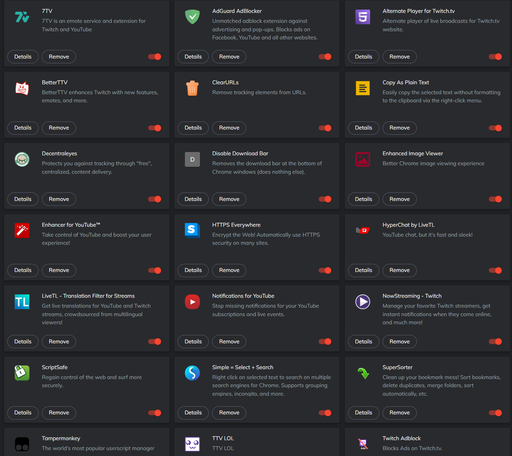Remove Simple = Select + Search
Image resolution: width=512 pixels, height=456 pixels.
pyautogui.click(x=229, y=413)
